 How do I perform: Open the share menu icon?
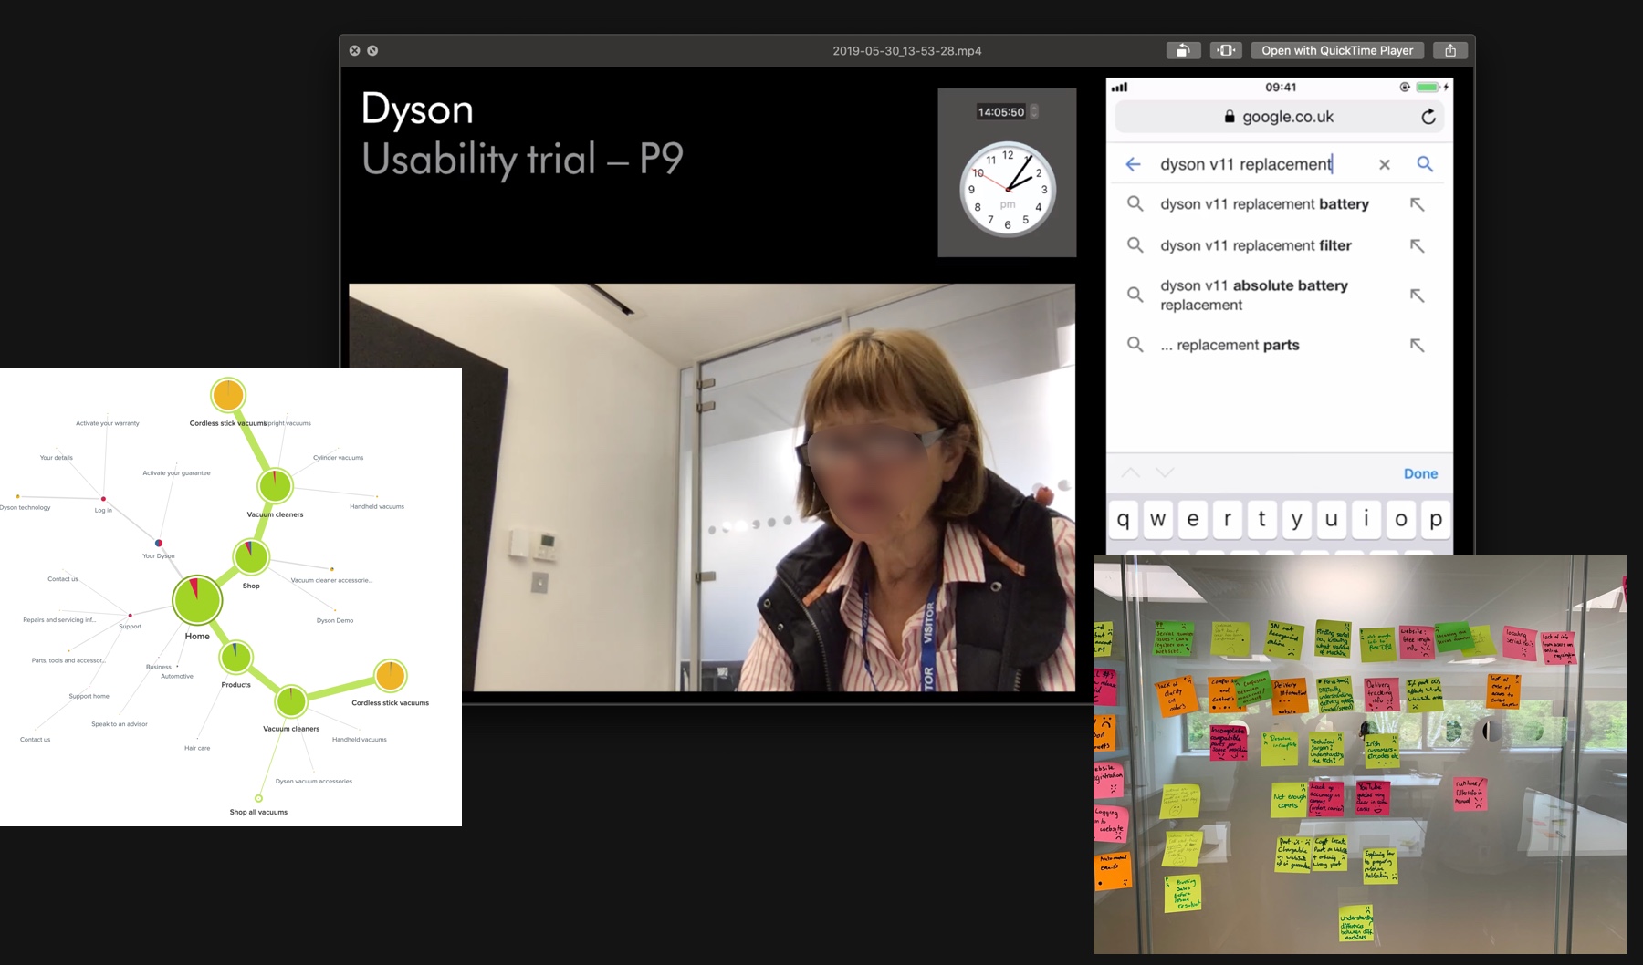[x=1450, y=50]
